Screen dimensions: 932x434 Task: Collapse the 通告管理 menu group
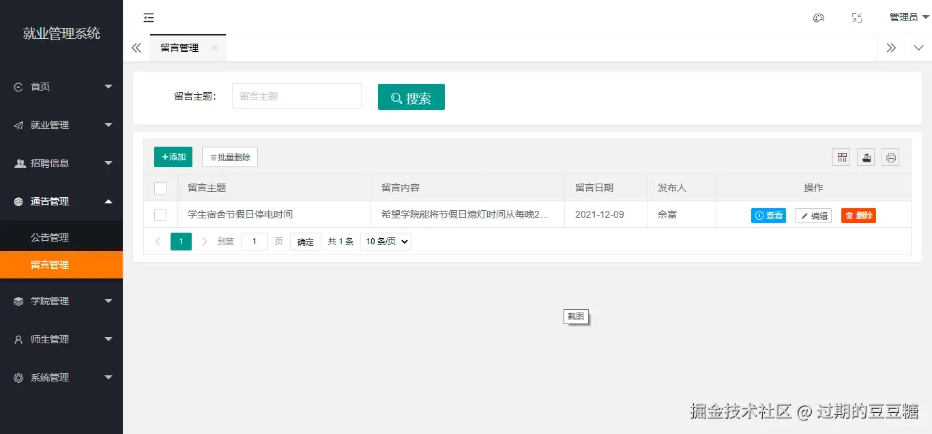(61, 201)
